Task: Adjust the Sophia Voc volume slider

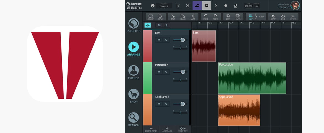Action: coord(180,104)
